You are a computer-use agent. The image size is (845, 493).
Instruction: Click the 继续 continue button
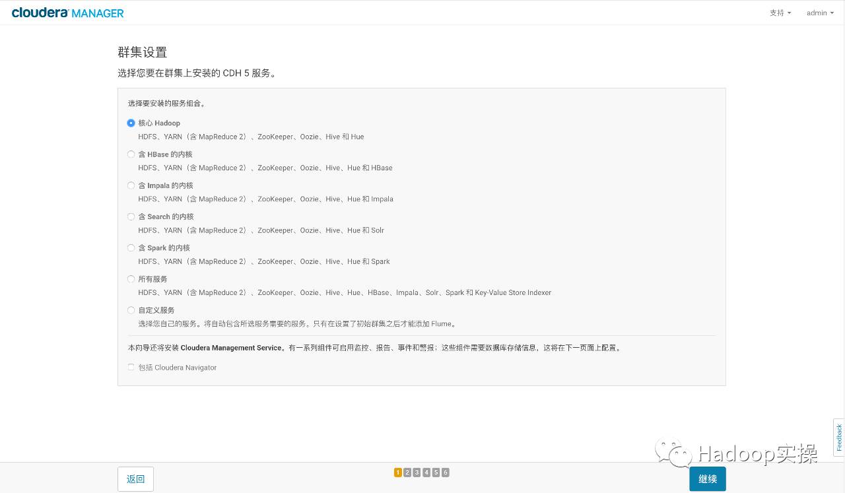[708, 478]
